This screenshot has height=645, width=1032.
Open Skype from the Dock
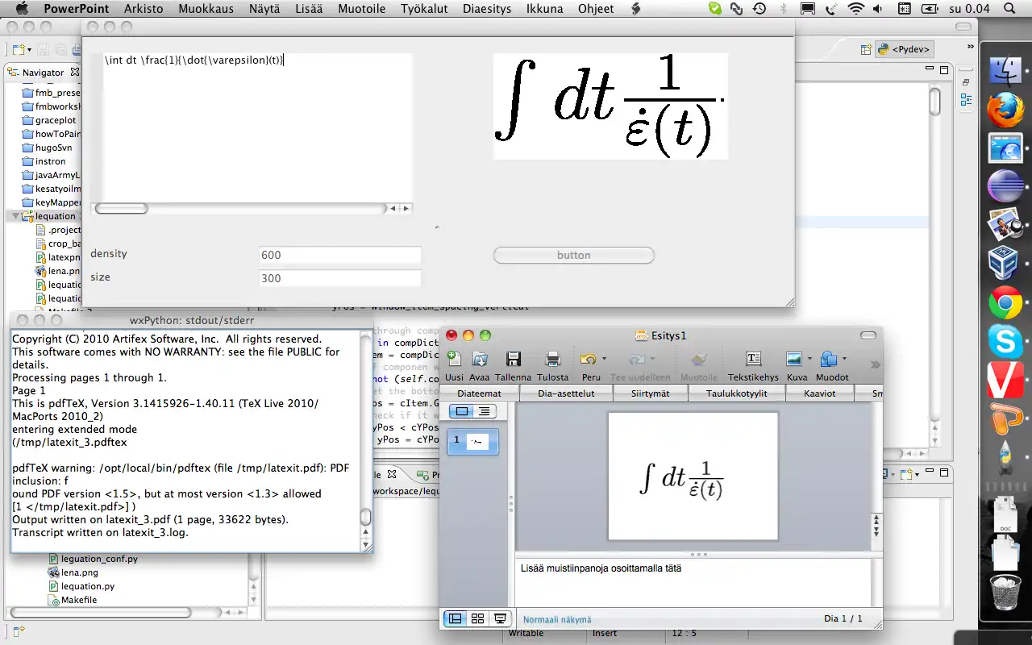click(x=1005, y=340)
